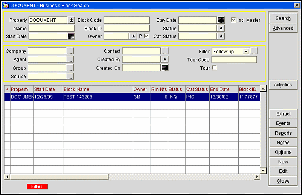302x195 pixels.
Task: Open the ellipsis button next to Filter
Action: 254,51
